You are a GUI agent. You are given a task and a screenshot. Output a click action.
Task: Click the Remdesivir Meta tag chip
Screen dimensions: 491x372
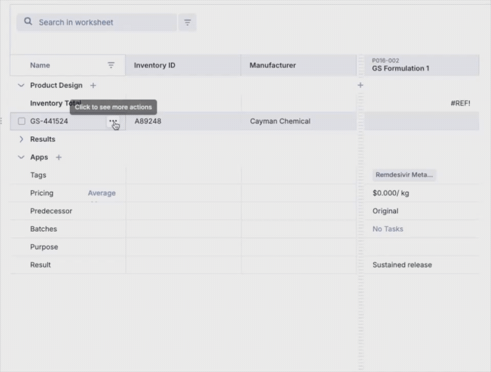(x=404, y=175)
